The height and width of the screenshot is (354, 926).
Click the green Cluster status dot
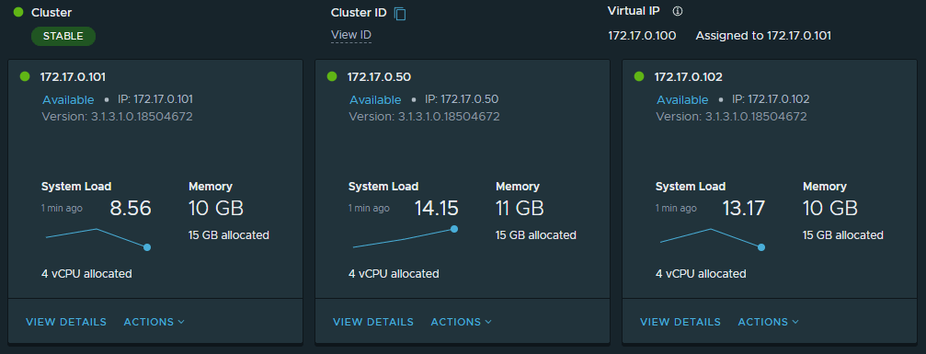point(18,12)
